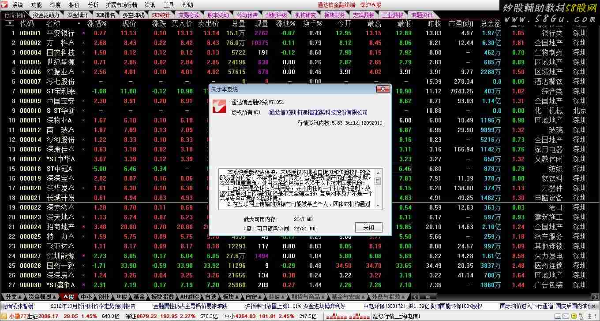Click the speaker icon beside 小靈77
The image size is (600, 321).
(4, 316)
